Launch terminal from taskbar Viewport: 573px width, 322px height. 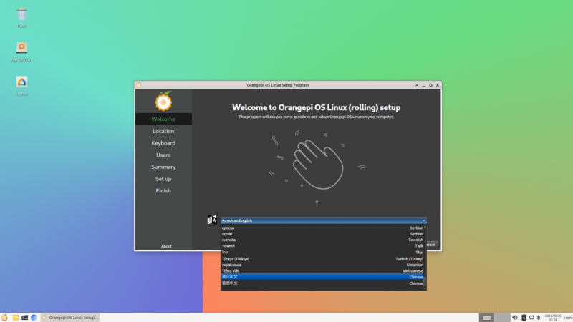tap(24, 318)
